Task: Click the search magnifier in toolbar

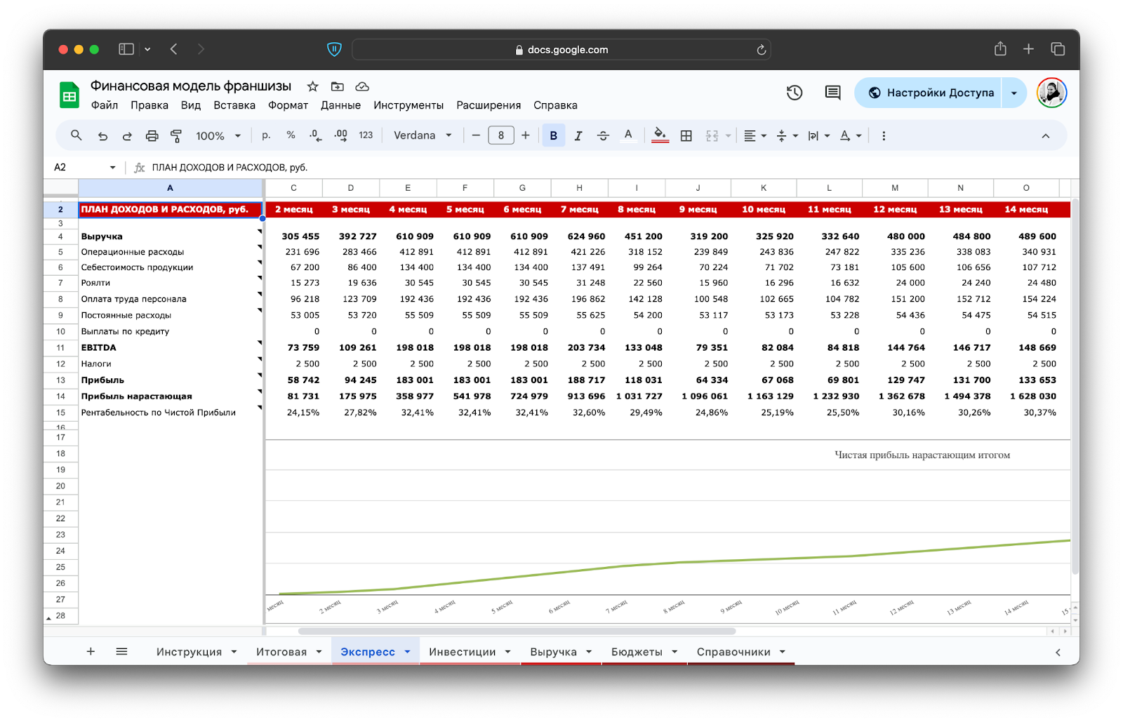Action: (x=77, y=135)
